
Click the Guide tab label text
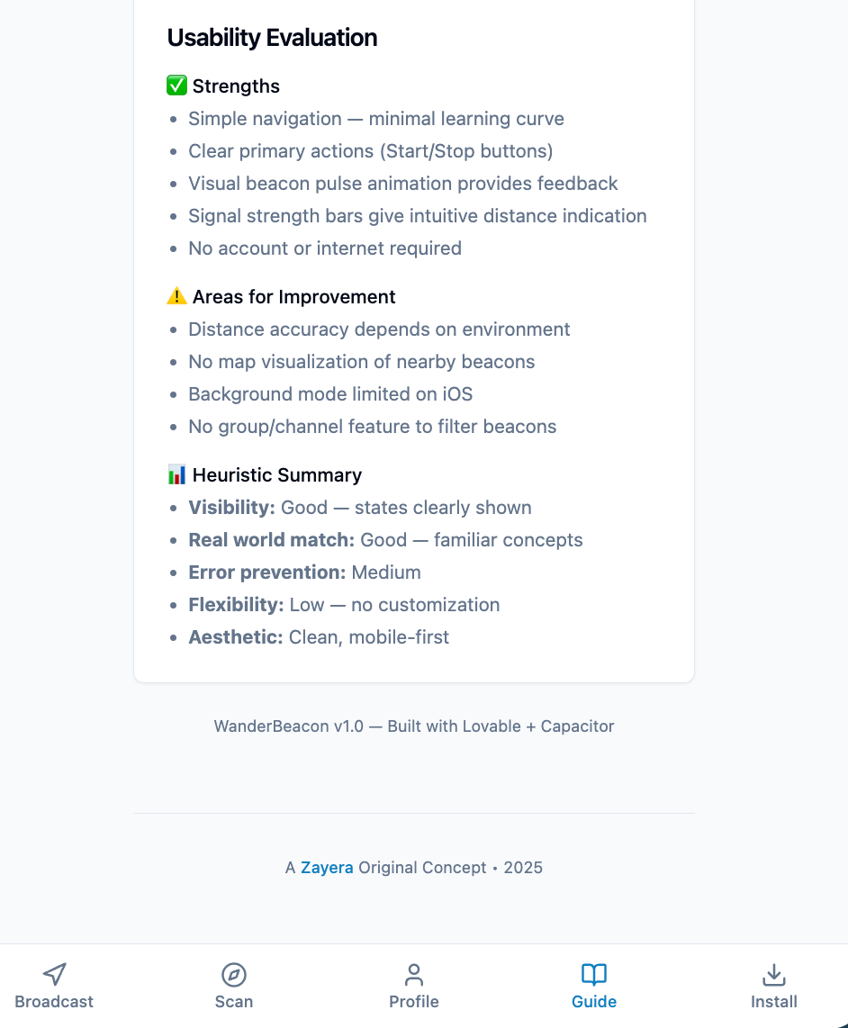pos(594,1002)
